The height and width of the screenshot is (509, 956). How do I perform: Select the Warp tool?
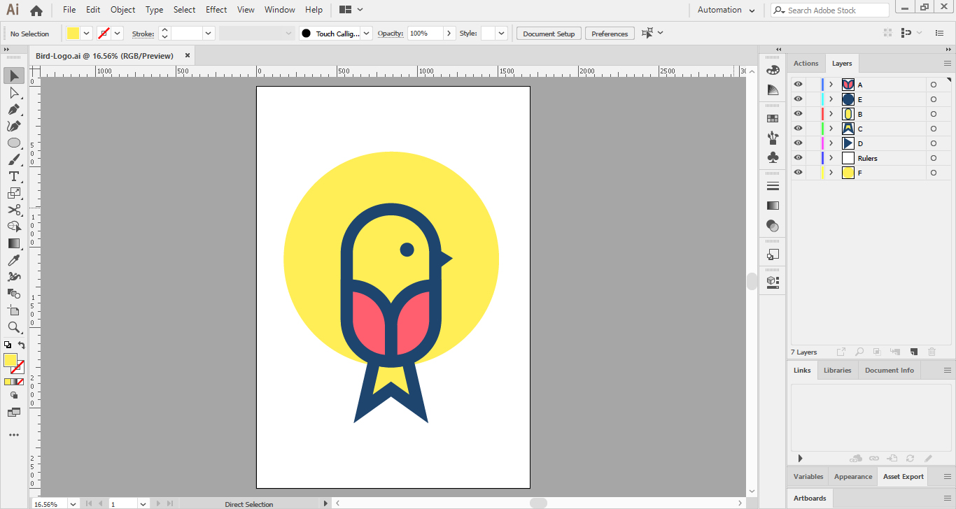coord(14,277)
